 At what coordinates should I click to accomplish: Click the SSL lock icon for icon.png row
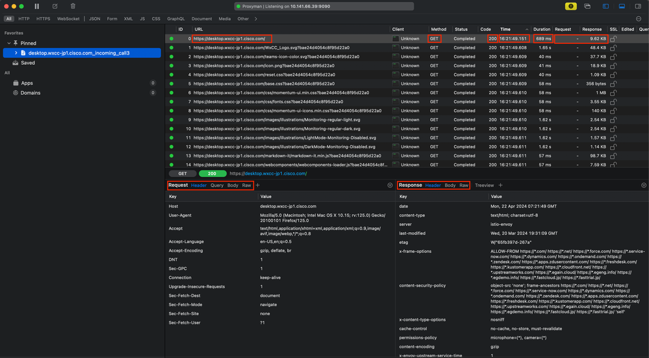pyautogui.click(x=613, y=66)
